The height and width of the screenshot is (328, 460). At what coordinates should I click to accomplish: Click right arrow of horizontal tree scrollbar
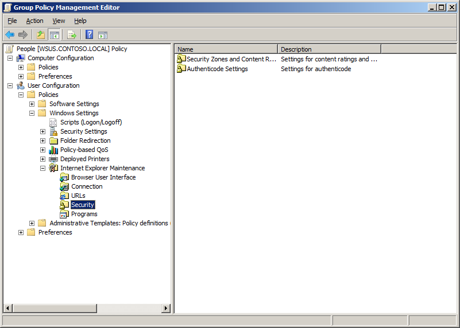point(166,309)
